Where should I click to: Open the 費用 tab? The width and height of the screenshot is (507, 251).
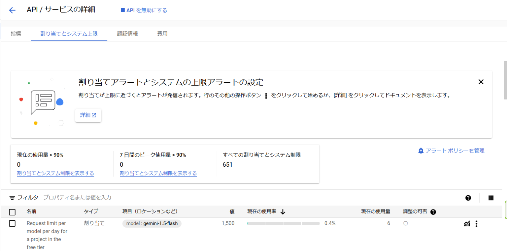162,33
